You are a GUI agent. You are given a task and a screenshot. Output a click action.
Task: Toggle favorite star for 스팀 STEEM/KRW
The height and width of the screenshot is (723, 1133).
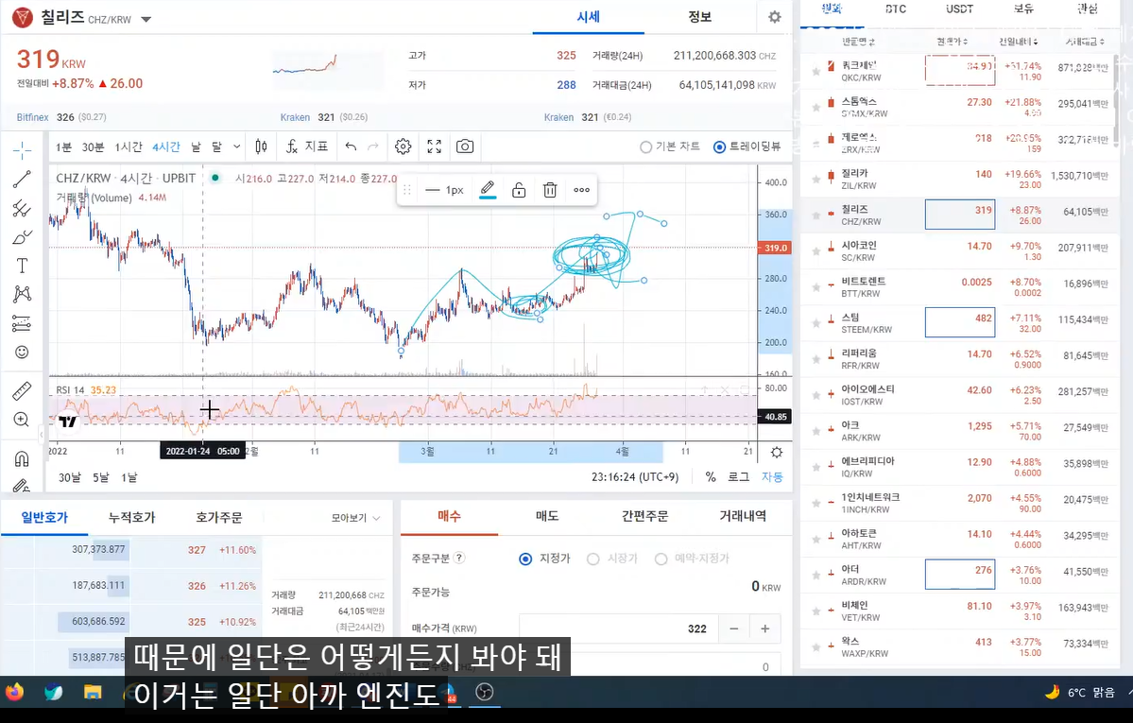point(815,322)
